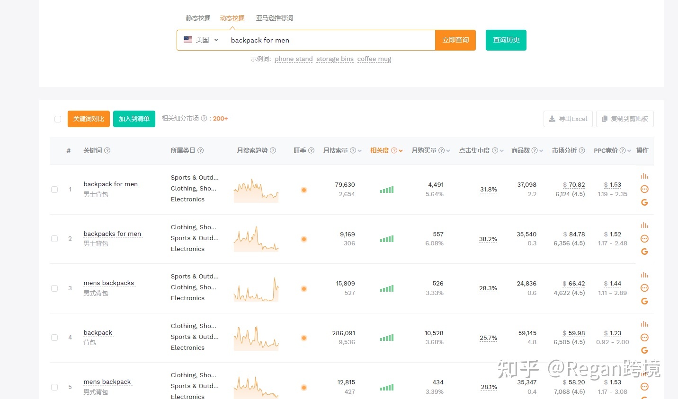678x399 pixels.
Task: Sort by 商品数 column arrow
Action: (x=541, y=151)
